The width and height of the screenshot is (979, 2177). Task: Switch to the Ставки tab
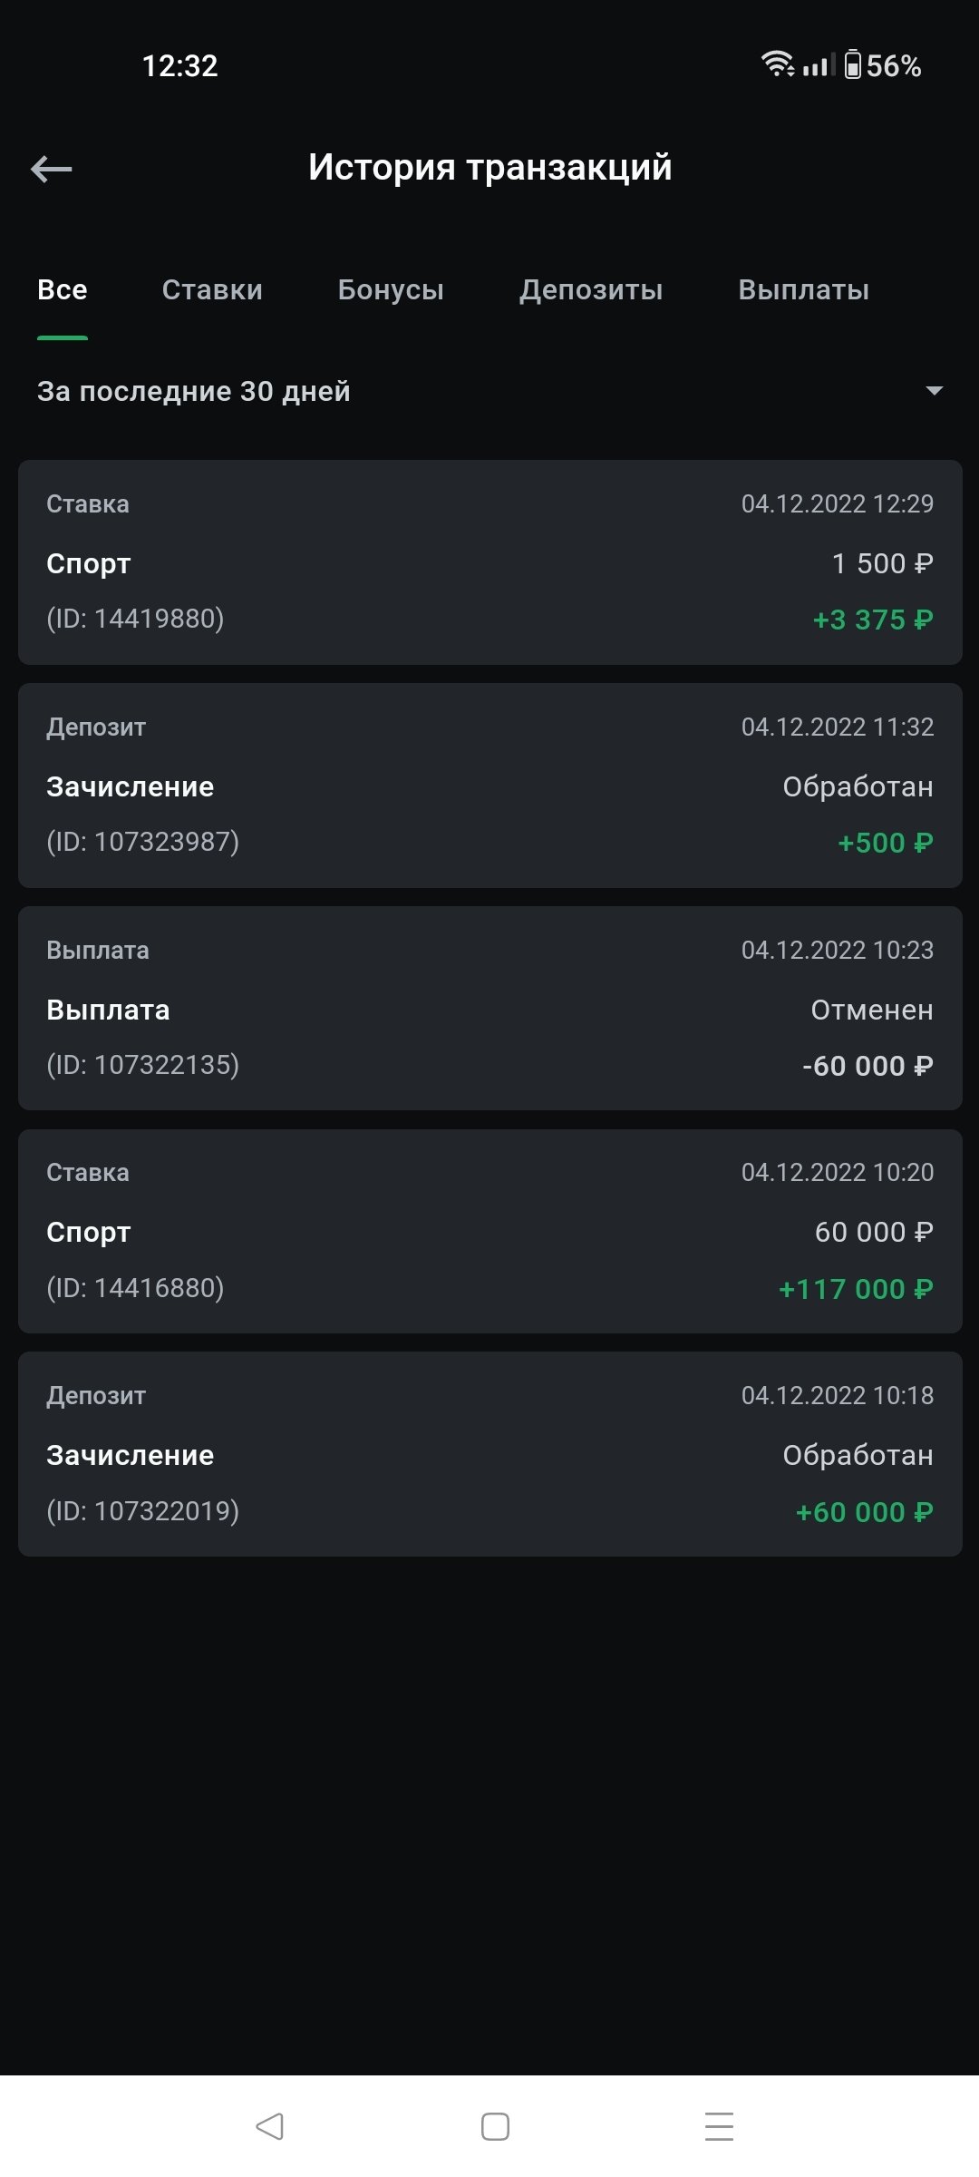[212, 290]
